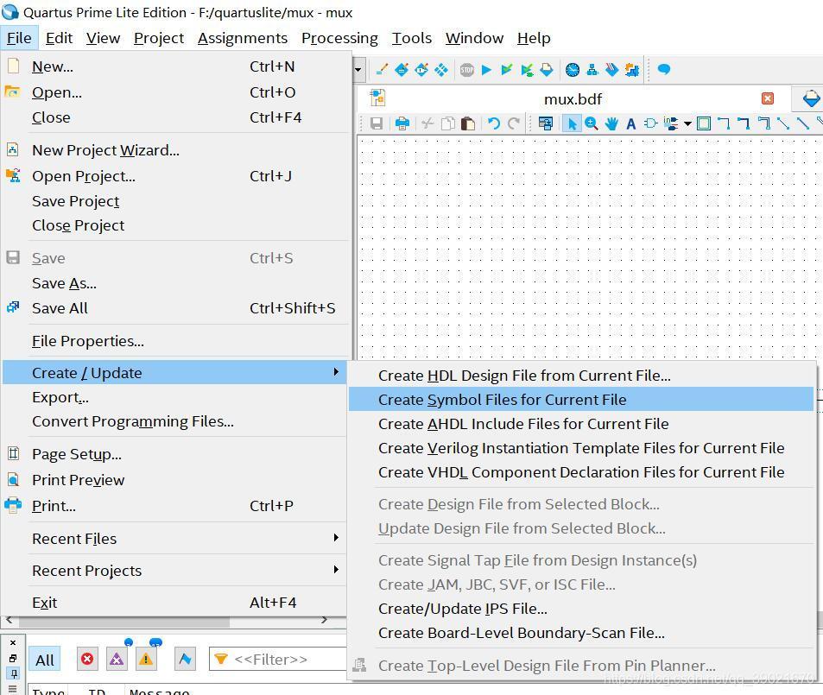Open the Assignments menu
The image size is (823, 695).
(x=243, y=38)
